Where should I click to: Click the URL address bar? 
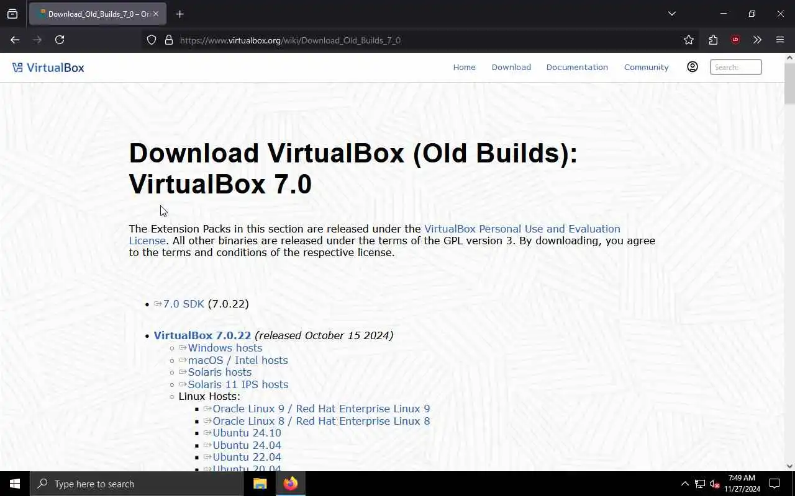(x=410, y=40)
